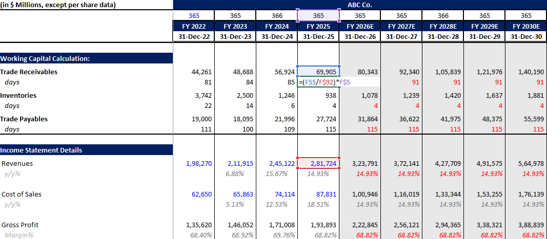Click the FY 2027E column header
This screenshot has height=239, width=547.
401,27
